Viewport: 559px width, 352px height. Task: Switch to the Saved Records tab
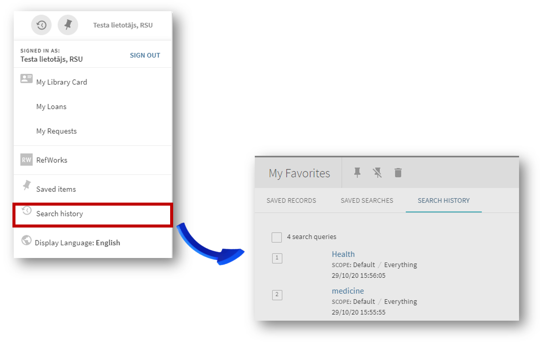291,200
